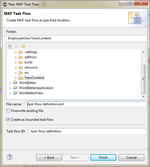This screenshot has width=150, height=167.
Task: Click the adfmsrc folder icon
Action: 21,57
